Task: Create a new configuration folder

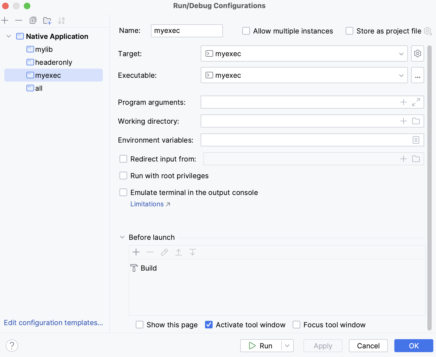Action: click(47, 20)
